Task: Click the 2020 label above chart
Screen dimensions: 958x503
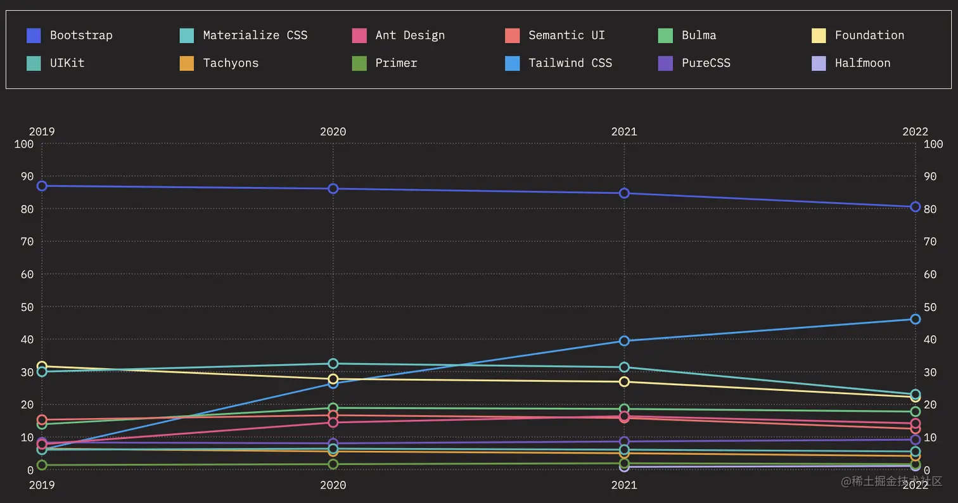Action: [x=333, y=132]
